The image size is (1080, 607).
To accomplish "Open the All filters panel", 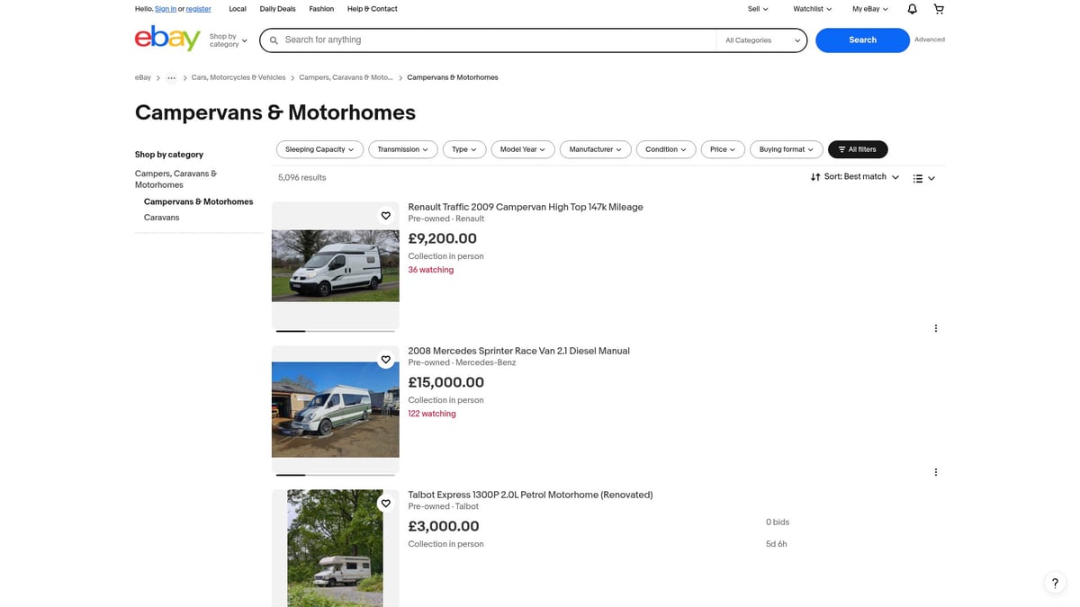I will point(856,149).
